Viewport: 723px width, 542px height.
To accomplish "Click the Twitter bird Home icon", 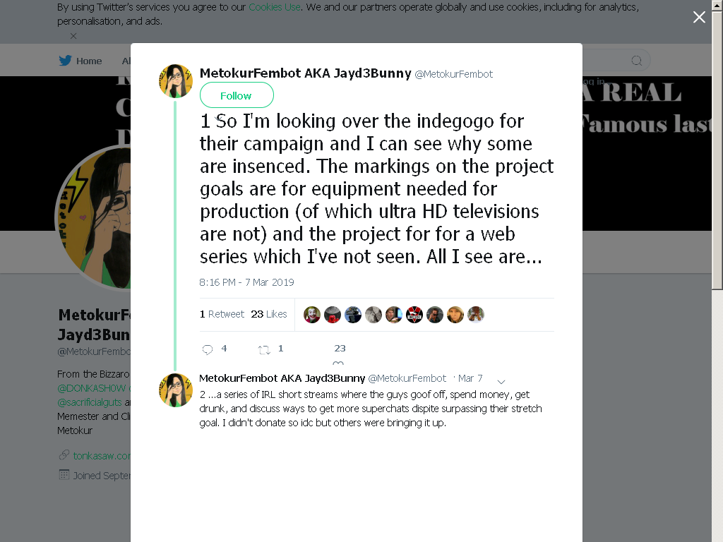I will (65, 61).
